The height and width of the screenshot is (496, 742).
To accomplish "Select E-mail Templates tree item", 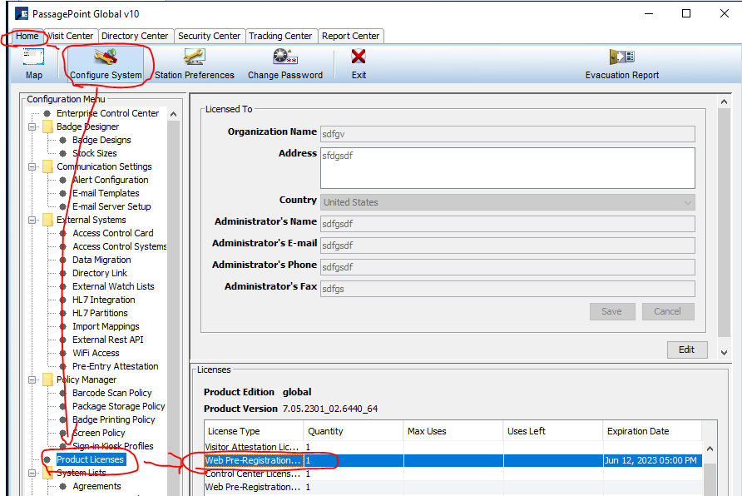I will coord(106,193).
